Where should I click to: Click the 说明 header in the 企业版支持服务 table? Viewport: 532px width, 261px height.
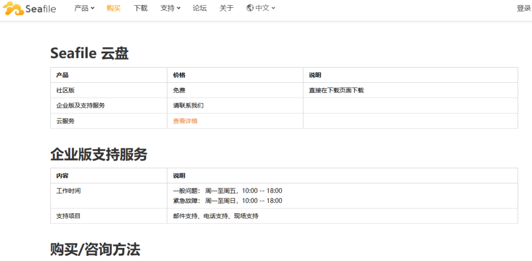pos(342,176)
